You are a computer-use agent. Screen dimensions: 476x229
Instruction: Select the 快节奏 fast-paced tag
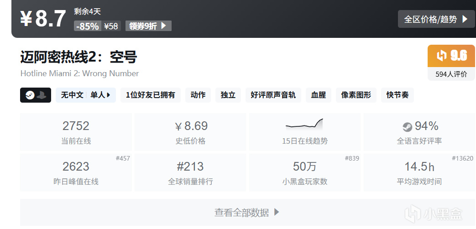(398, 95)
